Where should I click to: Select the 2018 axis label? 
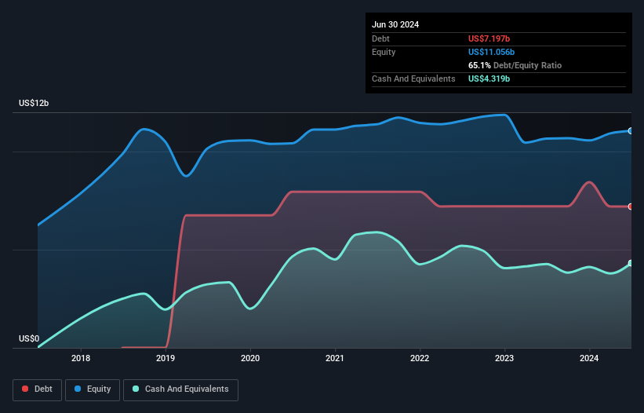[x=81, y=358]
